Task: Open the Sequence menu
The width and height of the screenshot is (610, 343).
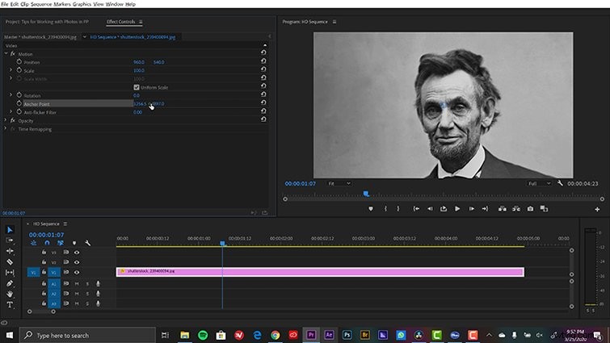Action: coord(41,4)
